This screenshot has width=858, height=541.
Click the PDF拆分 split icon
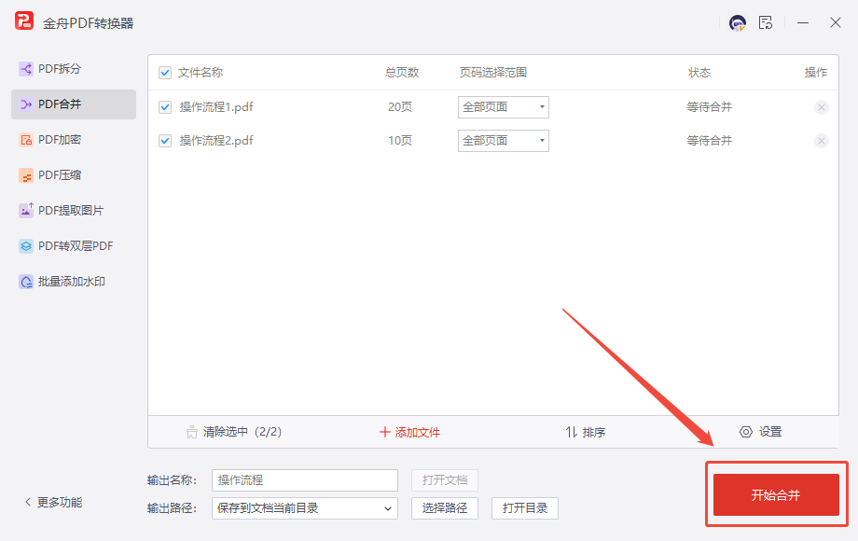(26, 69)
